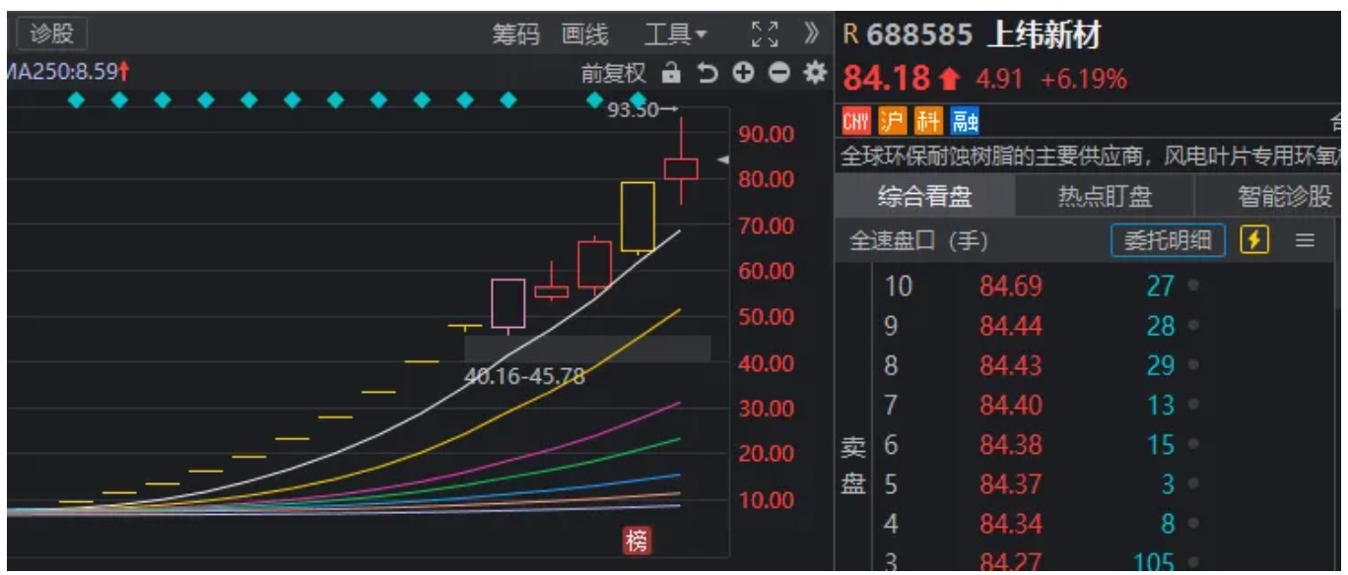Image resolution: width=1348 pixels, height=575 pixels.
Task: Open the 工具 tools dropdown
Action: (x=675, y=34)
